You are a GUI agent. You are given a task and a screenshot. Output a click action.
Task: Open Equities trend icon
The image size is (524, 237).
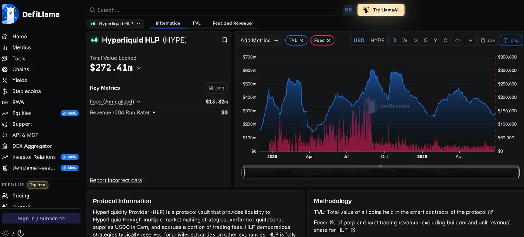pos(5,113)
